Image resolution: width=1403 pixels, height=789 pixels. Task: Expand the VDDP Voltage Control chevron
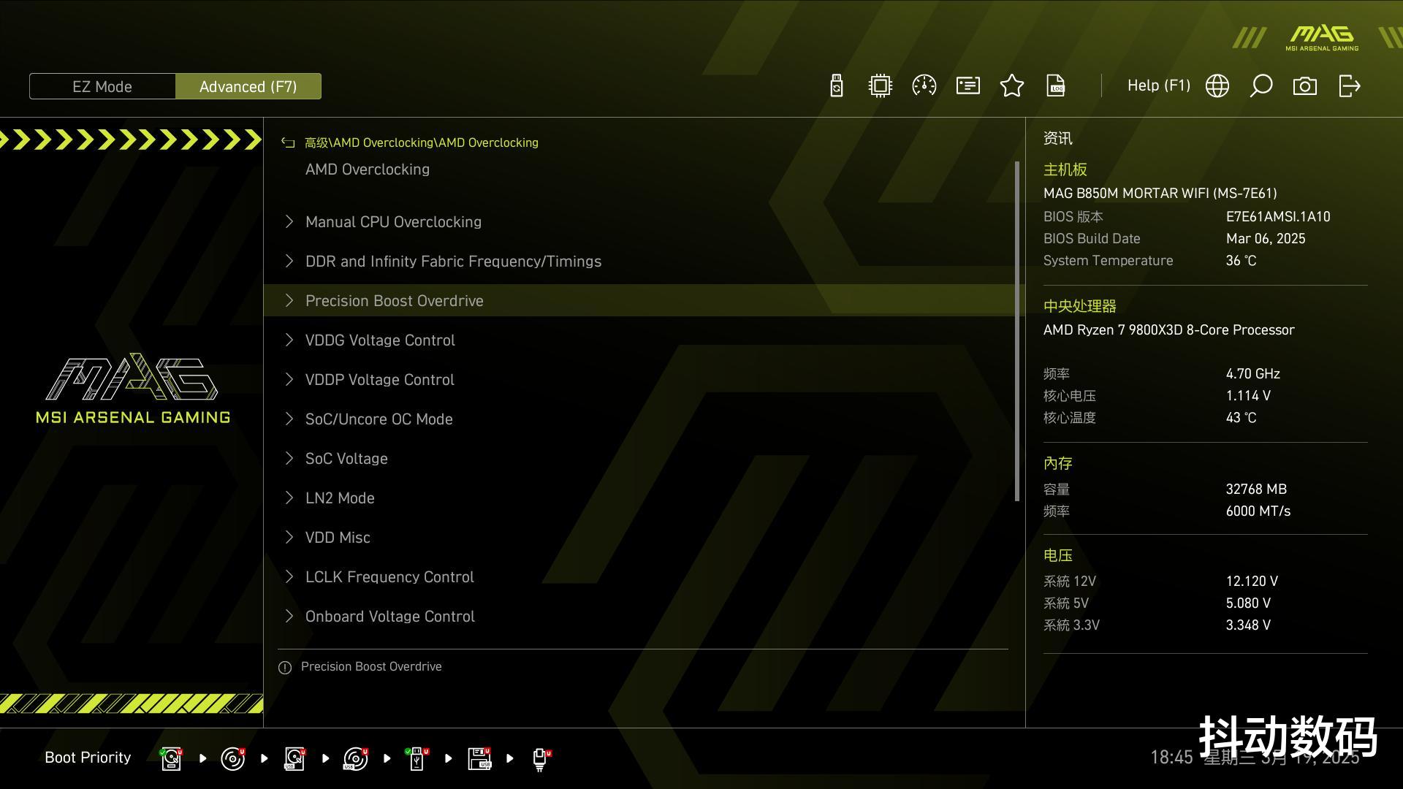289,379
